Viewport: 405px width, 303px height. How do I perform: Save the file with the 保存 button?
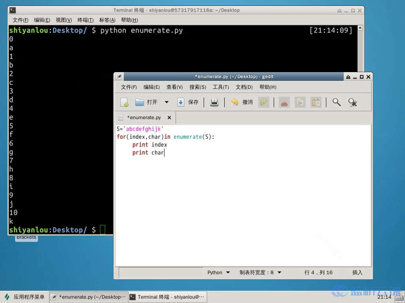[x=188, y=102]
